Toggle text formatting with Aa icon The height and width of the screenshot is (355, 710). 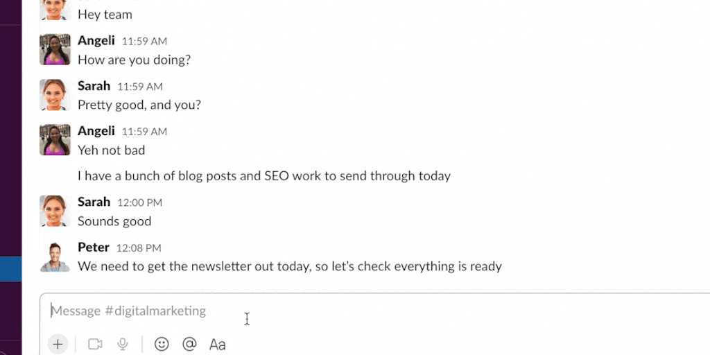(217, 344)
